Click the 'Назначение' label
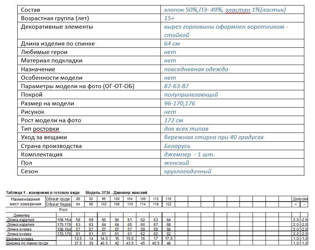The height and width of the screenshot is (250, 315). 38,69
